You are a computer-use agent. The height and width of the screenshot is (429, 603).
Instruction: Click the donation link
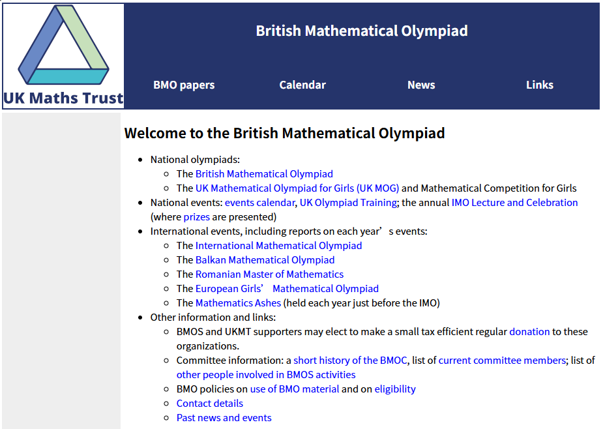click(x=529, y=332)
